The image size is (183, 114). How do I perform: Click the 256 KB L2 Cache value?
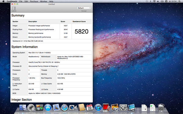31,89
